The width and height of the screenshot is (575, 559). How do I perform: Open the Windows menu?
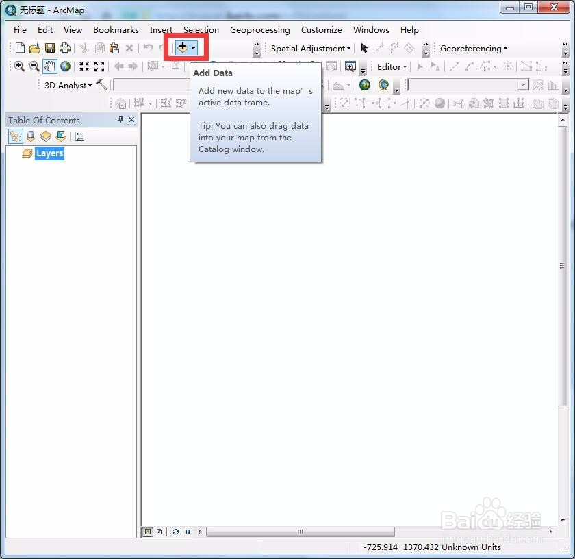(x=371, y=29)
